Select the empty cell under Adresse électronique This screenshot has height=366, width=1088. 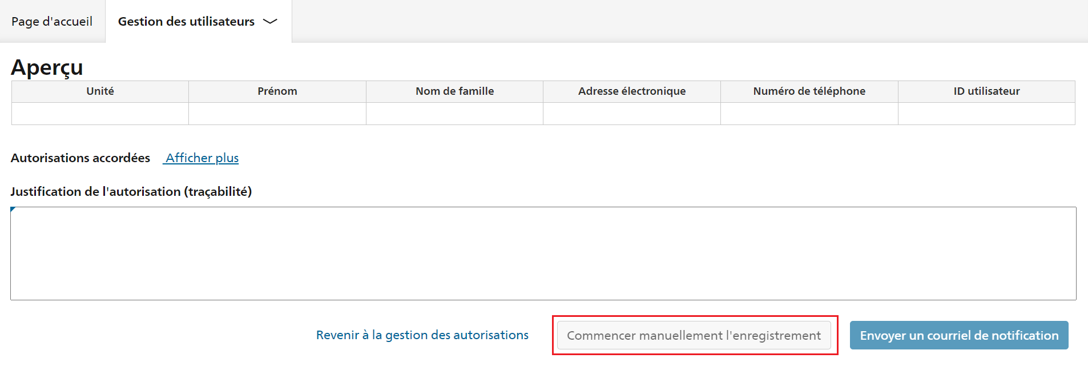632,114
